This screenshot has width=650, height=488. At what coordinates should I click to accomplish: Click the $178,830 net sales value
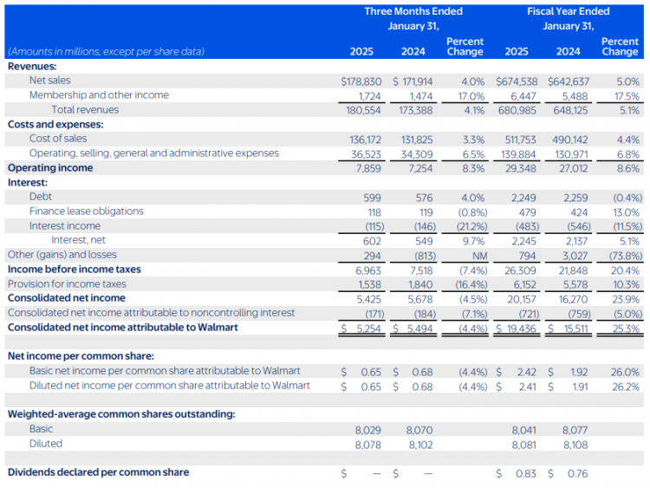click(x=361, y=81)
